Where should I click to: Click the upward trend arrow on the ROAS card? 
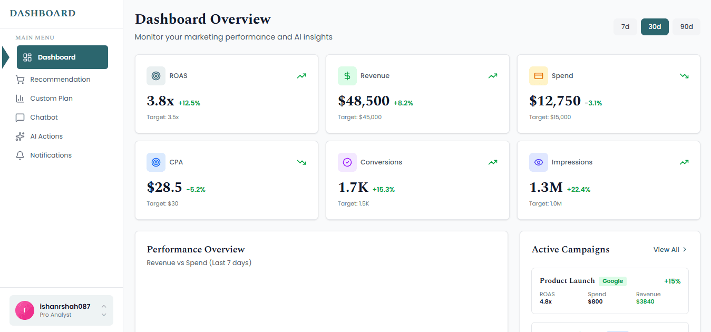pyautogui.click(x=301, y=76)
